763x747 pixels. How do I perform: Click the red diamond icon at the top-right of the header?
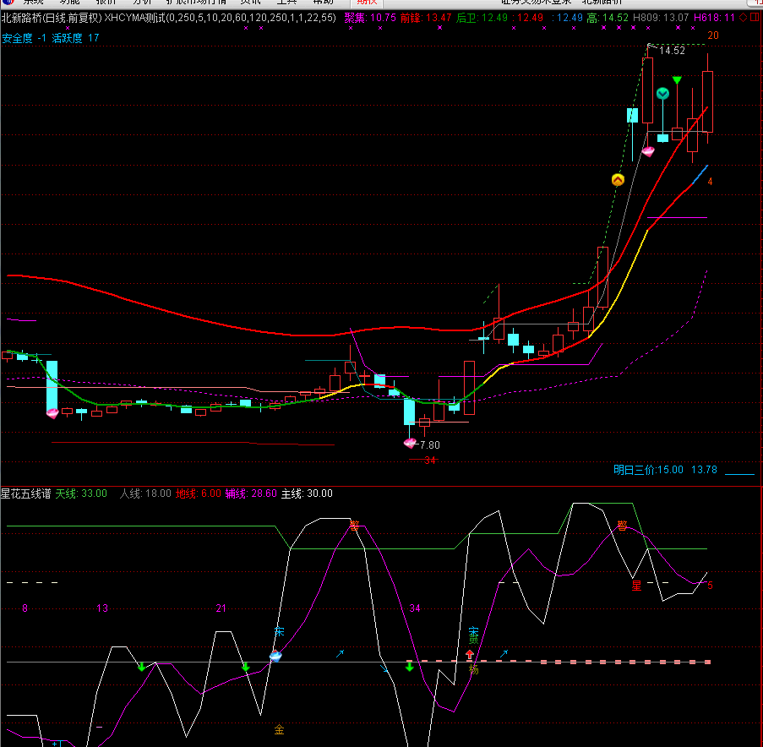tap(743, 18)
